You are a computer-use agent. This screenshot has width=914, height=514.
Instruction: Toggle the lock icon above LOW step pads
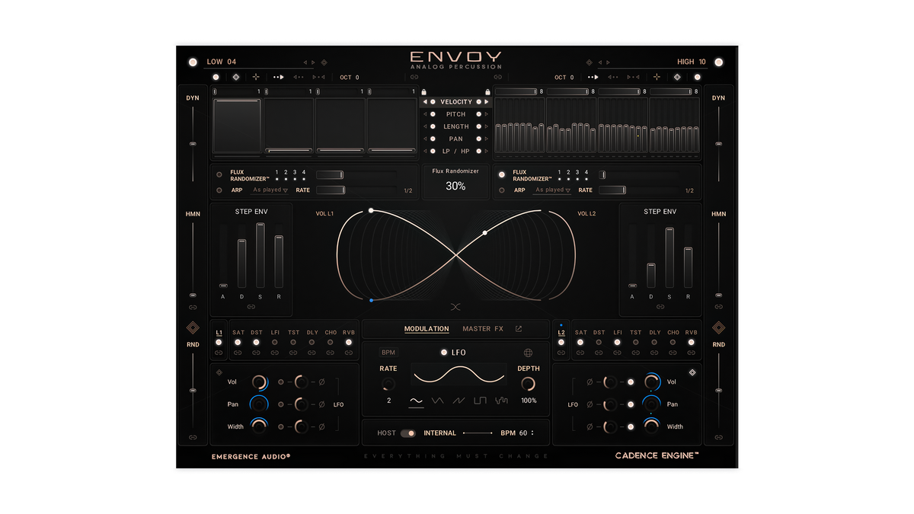pyautogui.click(x=423, y=91)
